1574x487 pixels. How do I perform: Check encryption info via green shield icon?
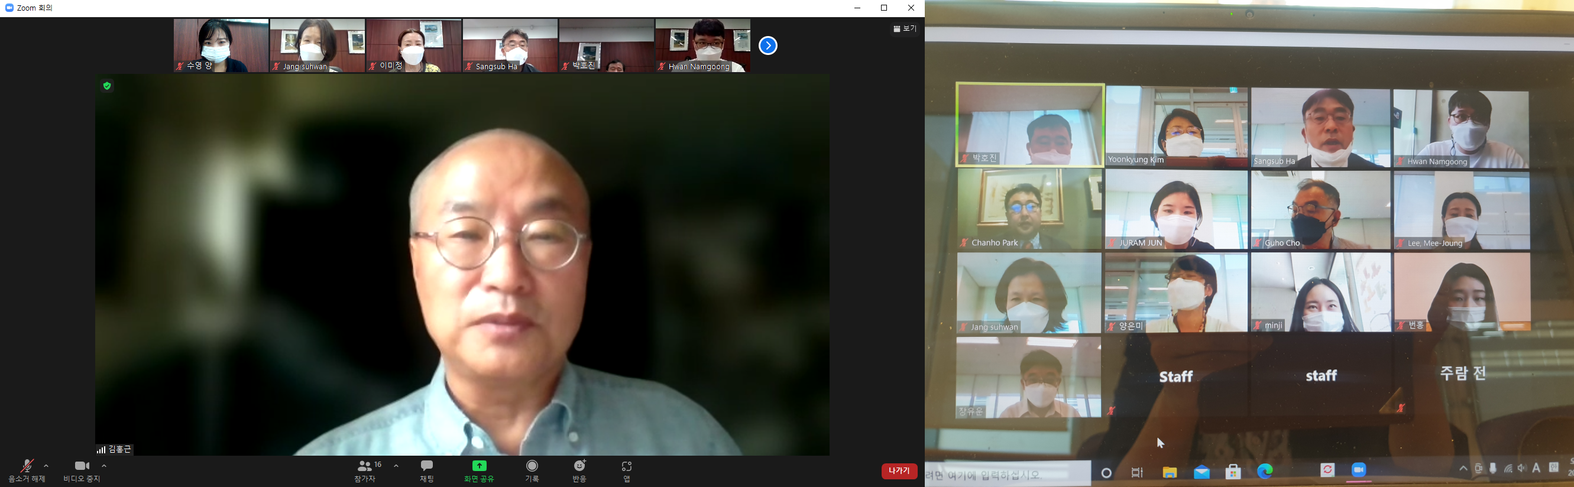coord(107,86)
